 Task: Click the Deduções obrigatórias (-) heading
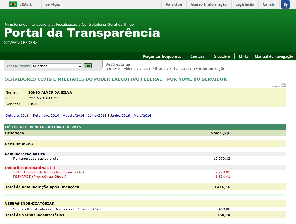tap(30, 168)
